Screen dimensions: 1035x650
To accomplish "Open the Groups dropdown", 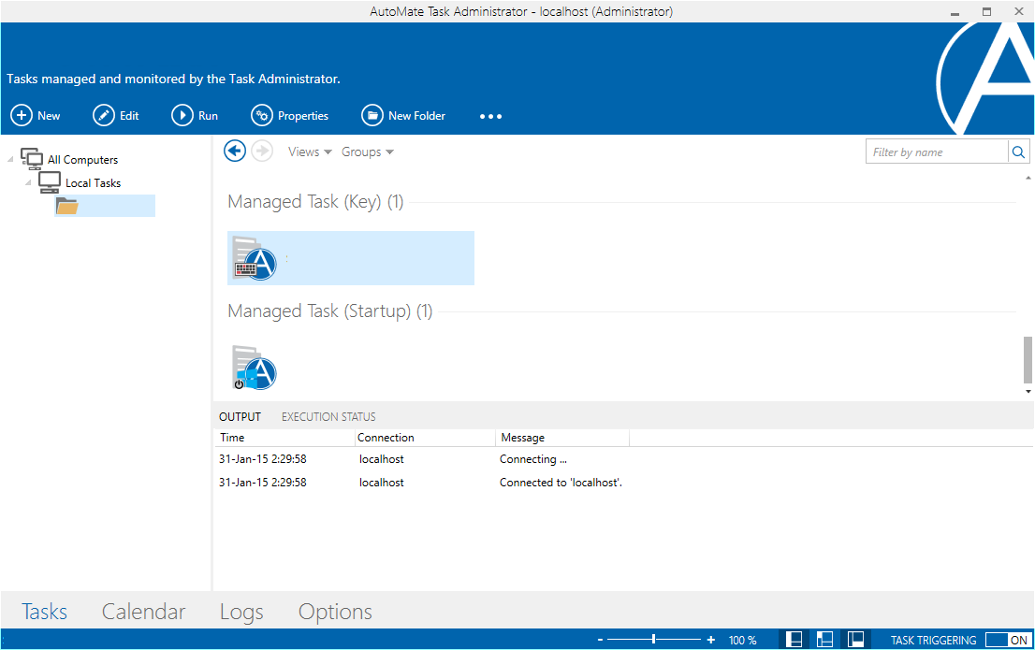I will click(x=367, y=152).
